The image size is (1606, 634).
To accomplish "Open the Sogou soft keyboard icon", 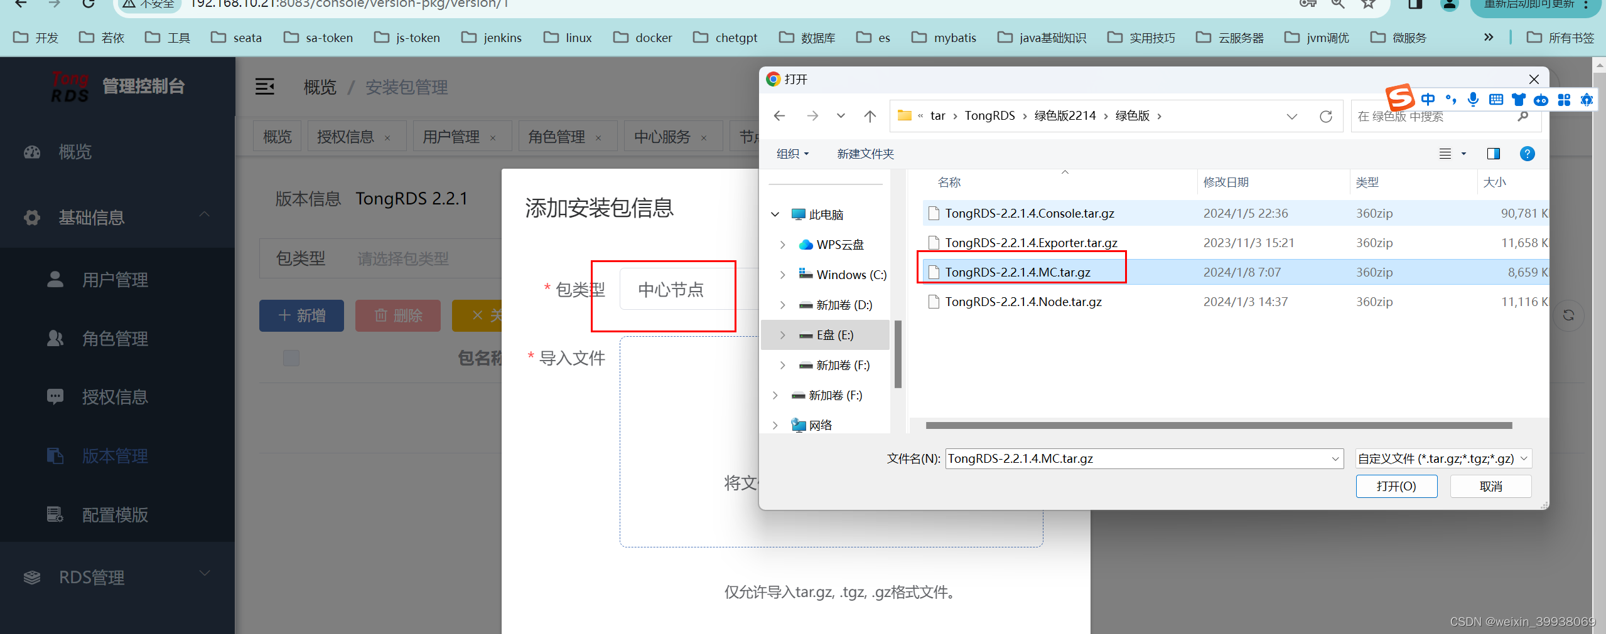I will (x=1496, y=100).
